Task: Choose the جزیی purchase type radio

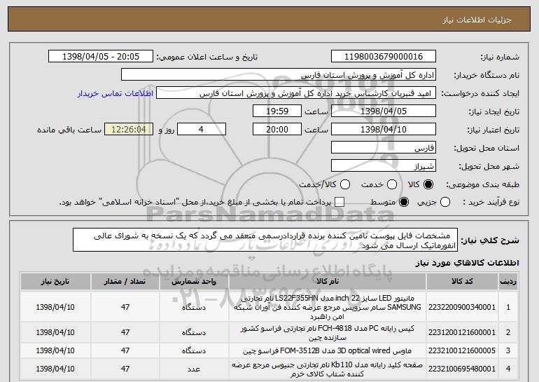Action: pyautogui.click(x=444, y=202)
